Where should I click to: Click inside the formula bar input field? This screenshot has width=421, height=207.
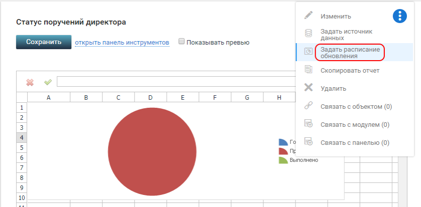point(176,82)
